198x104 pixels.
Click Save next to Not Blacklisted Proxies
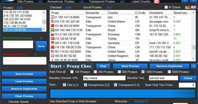click(x=41, y=46)
